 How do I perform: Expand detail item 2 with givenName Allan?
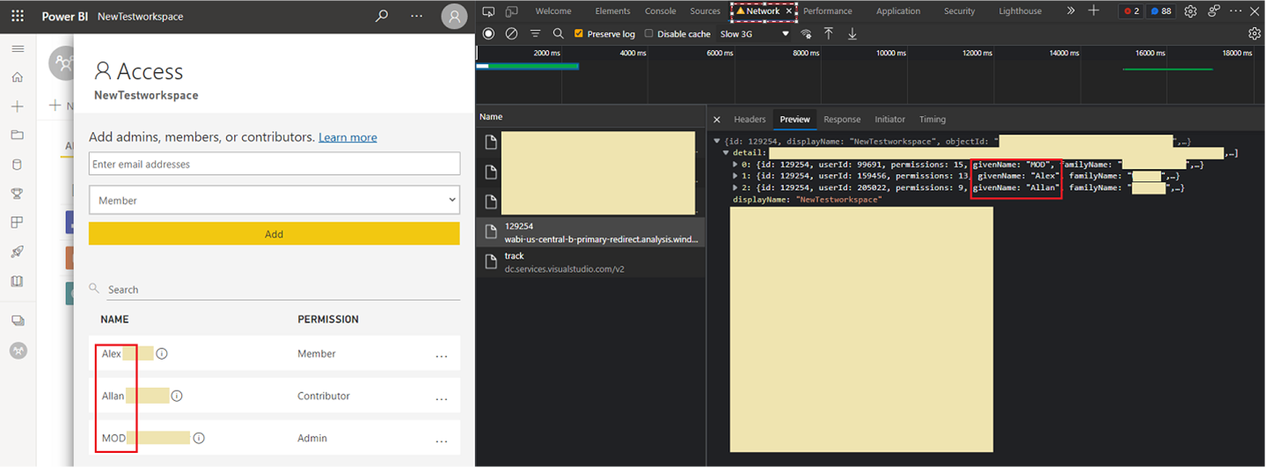coord(736,188)
